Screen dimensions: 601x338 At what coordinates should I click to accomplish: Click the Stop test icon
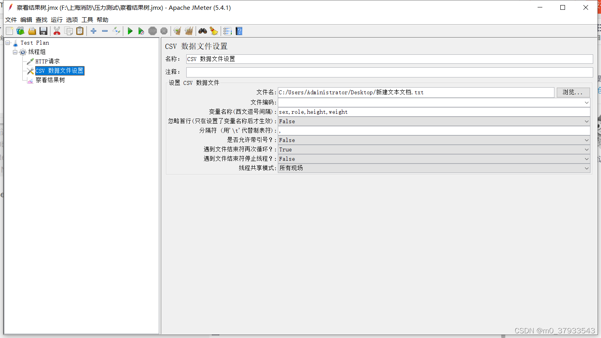pos(153,31)
